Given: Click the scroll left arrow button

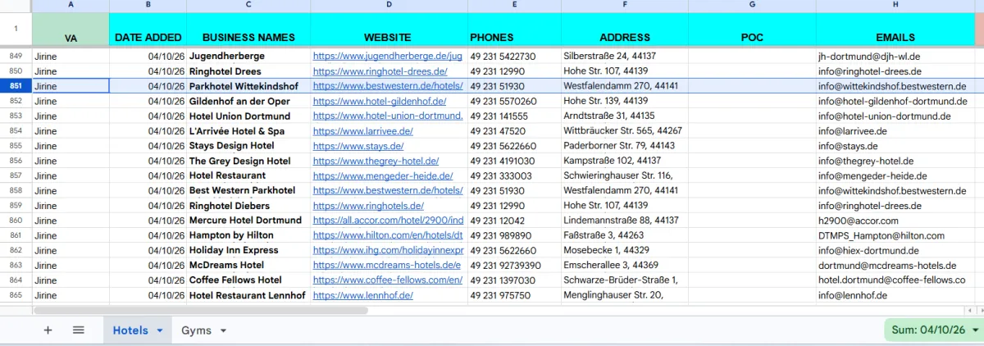Looking at the screenshot, I should 969,311.
